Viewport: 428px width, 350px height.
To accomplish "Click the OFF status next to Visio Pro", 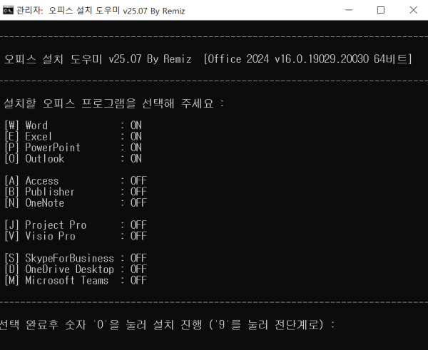I will [x=138, y=236].
